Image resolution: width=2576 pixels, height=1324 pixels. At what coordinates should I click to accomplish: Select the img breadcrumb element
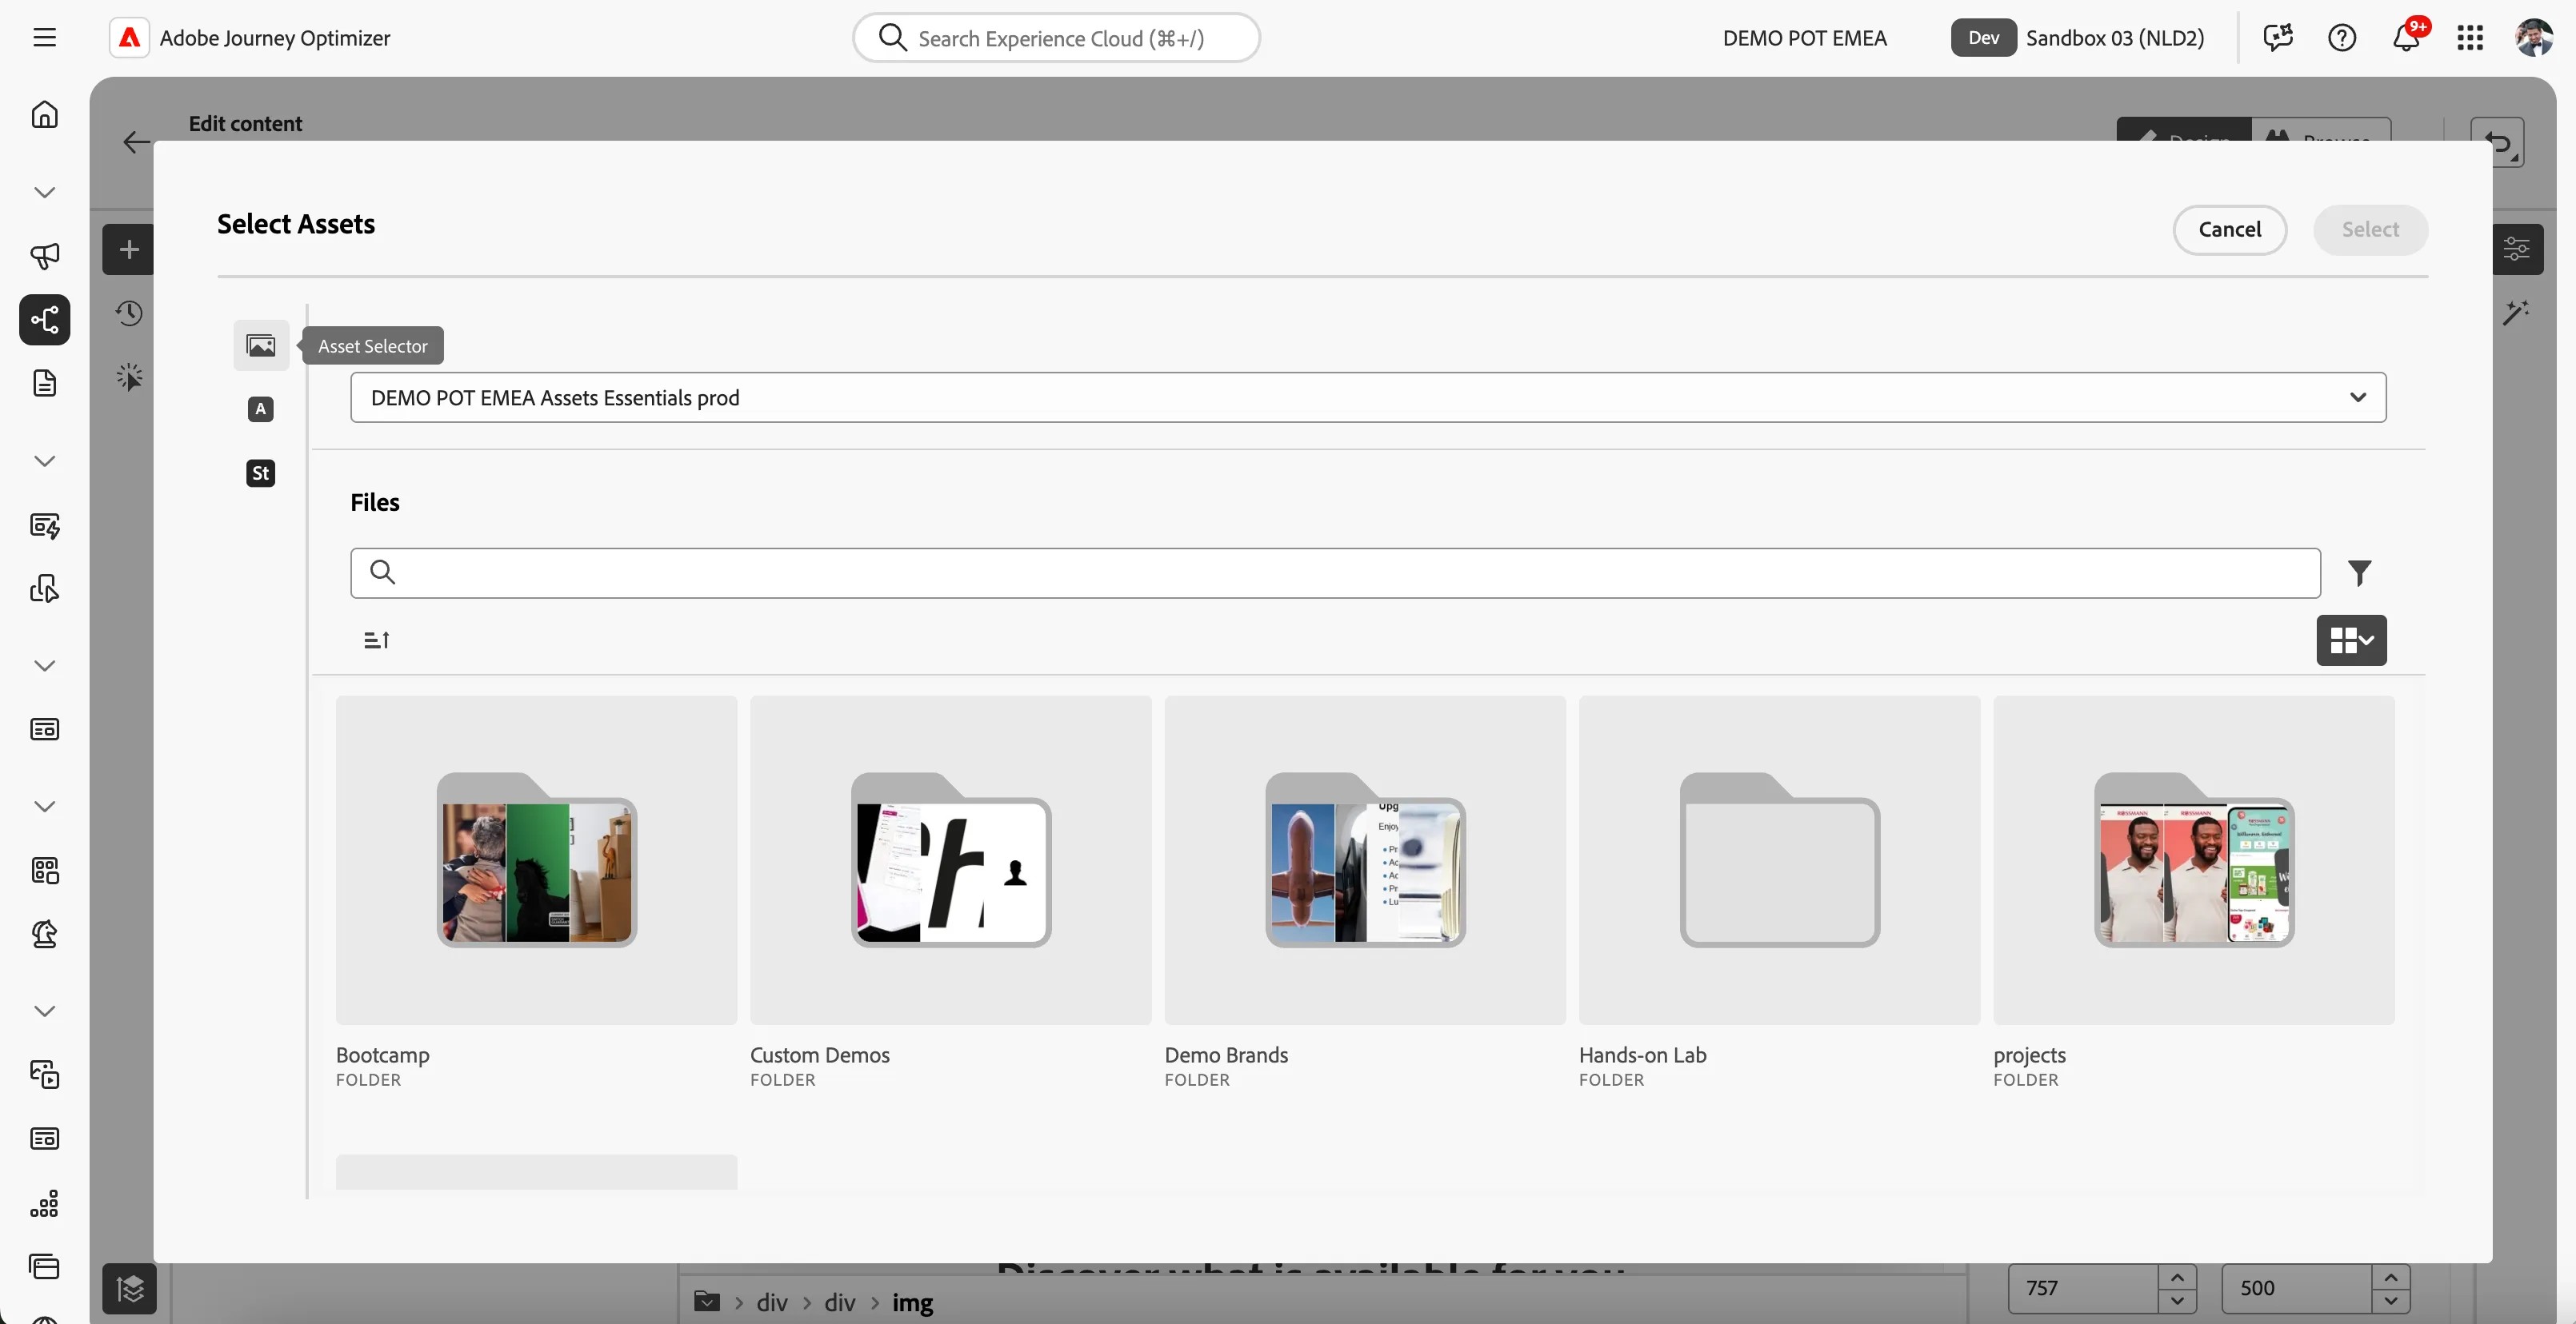coord(912,1302)
